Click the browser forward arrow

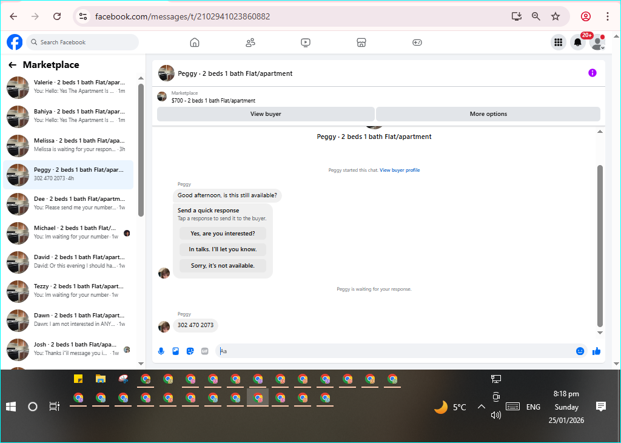(35, 16)
